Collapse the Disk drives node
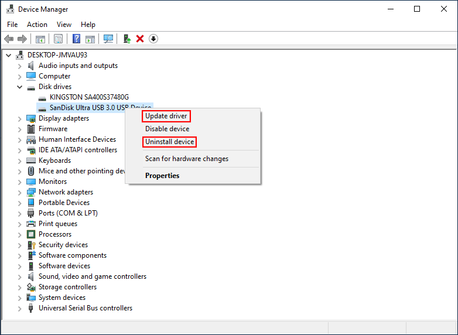Screen dimensions: 458x335 tap(19, 87)
